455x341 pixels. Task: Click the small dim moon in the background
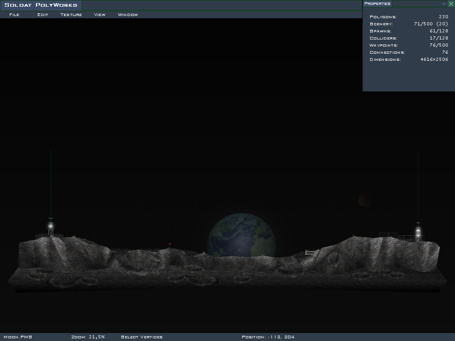coord(365,200)
